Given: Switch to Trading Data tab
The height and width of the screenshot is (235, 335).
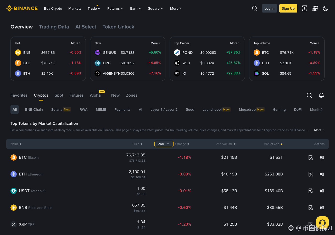Looking at the screenshot, I should [54, 27].
